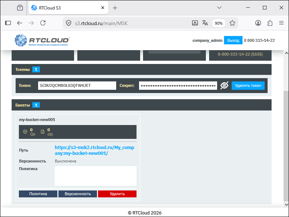Screen dimensions: 289x217
Task: Click the bucket storage cube icon
Action: point(25,132)
